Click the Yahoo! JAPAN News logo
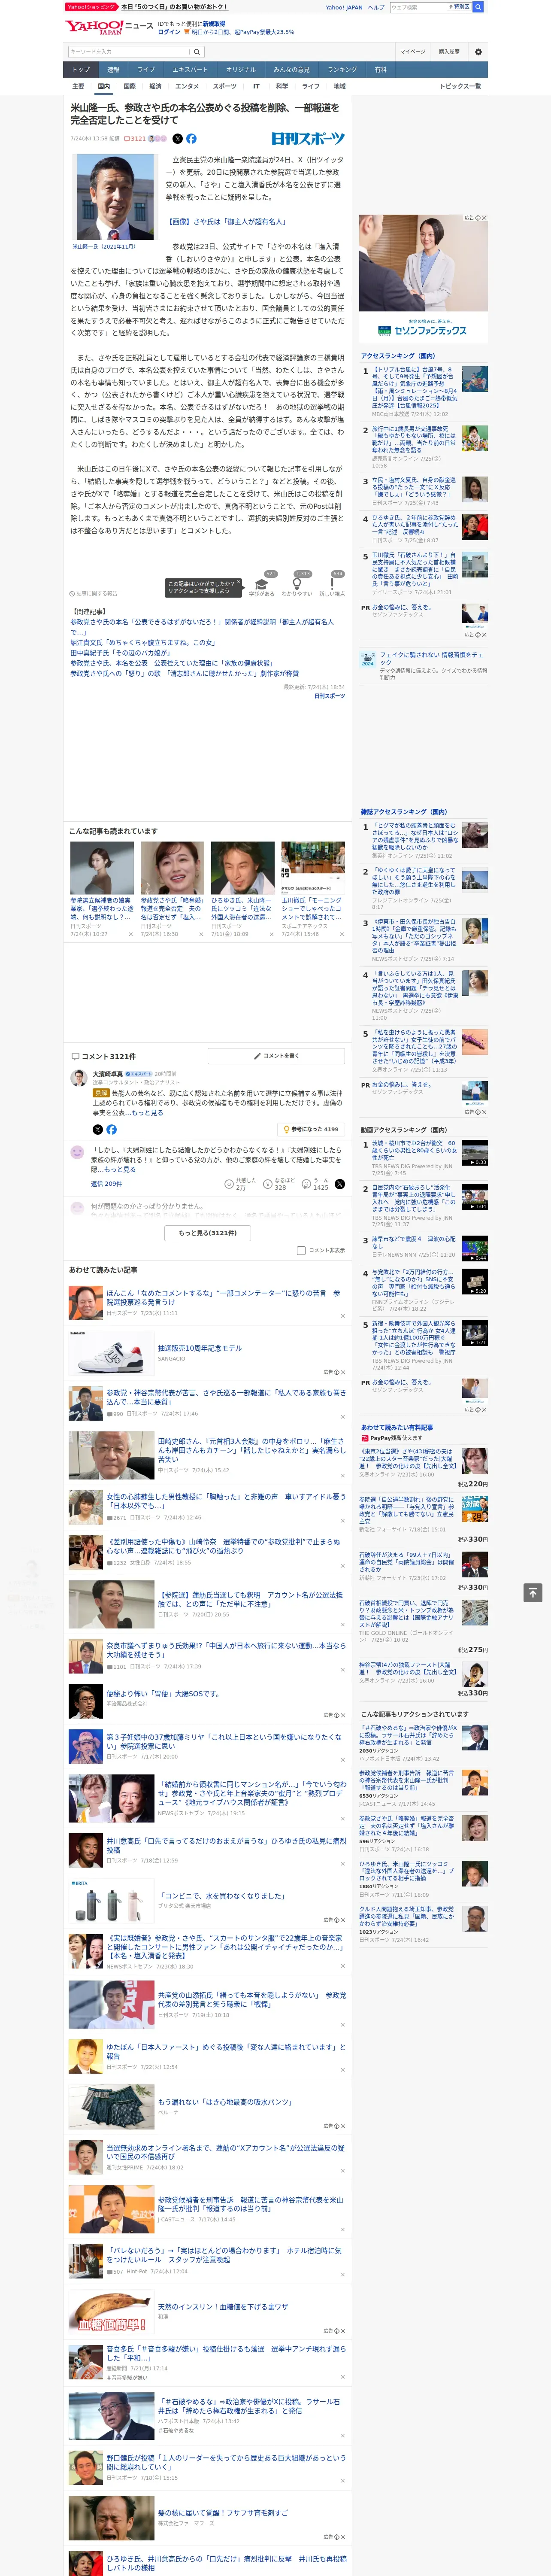The width and height of the screenshot is (551, 2576). (x=109, y=26)
